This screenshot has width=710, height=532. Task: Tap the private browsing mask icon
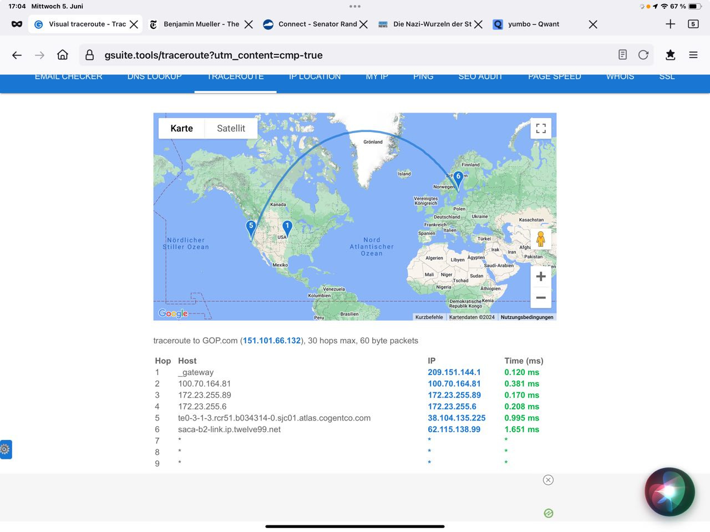[x=17, y=24]
